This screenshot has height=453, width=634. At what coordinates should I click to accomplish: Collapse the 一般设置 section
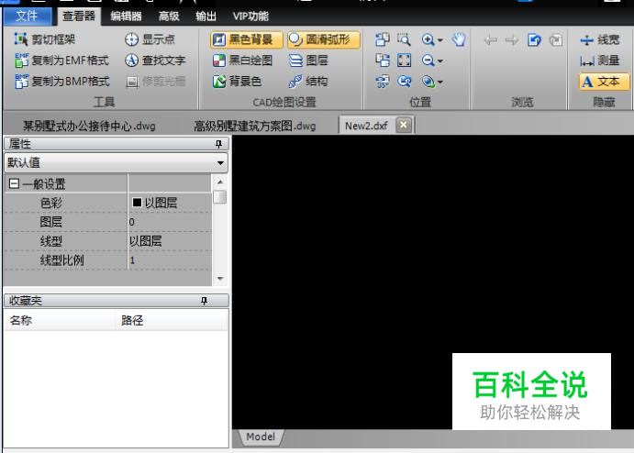[14, 184]
